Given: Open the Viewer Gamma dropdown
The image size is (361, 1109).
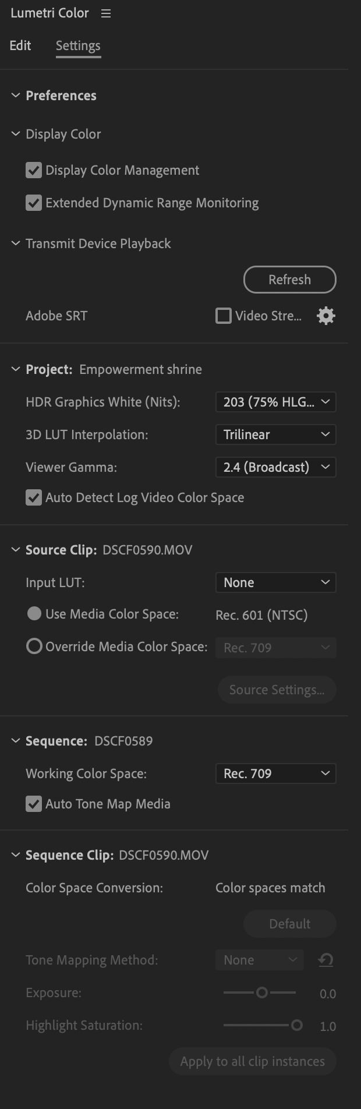Looking at the screenshot, I should (x=275, y=467).
